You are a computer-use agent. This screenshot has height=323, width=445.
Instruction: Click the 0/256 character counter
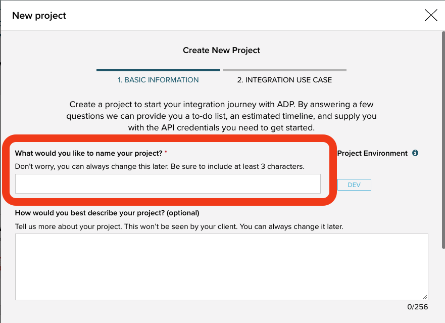pos(418,307)
